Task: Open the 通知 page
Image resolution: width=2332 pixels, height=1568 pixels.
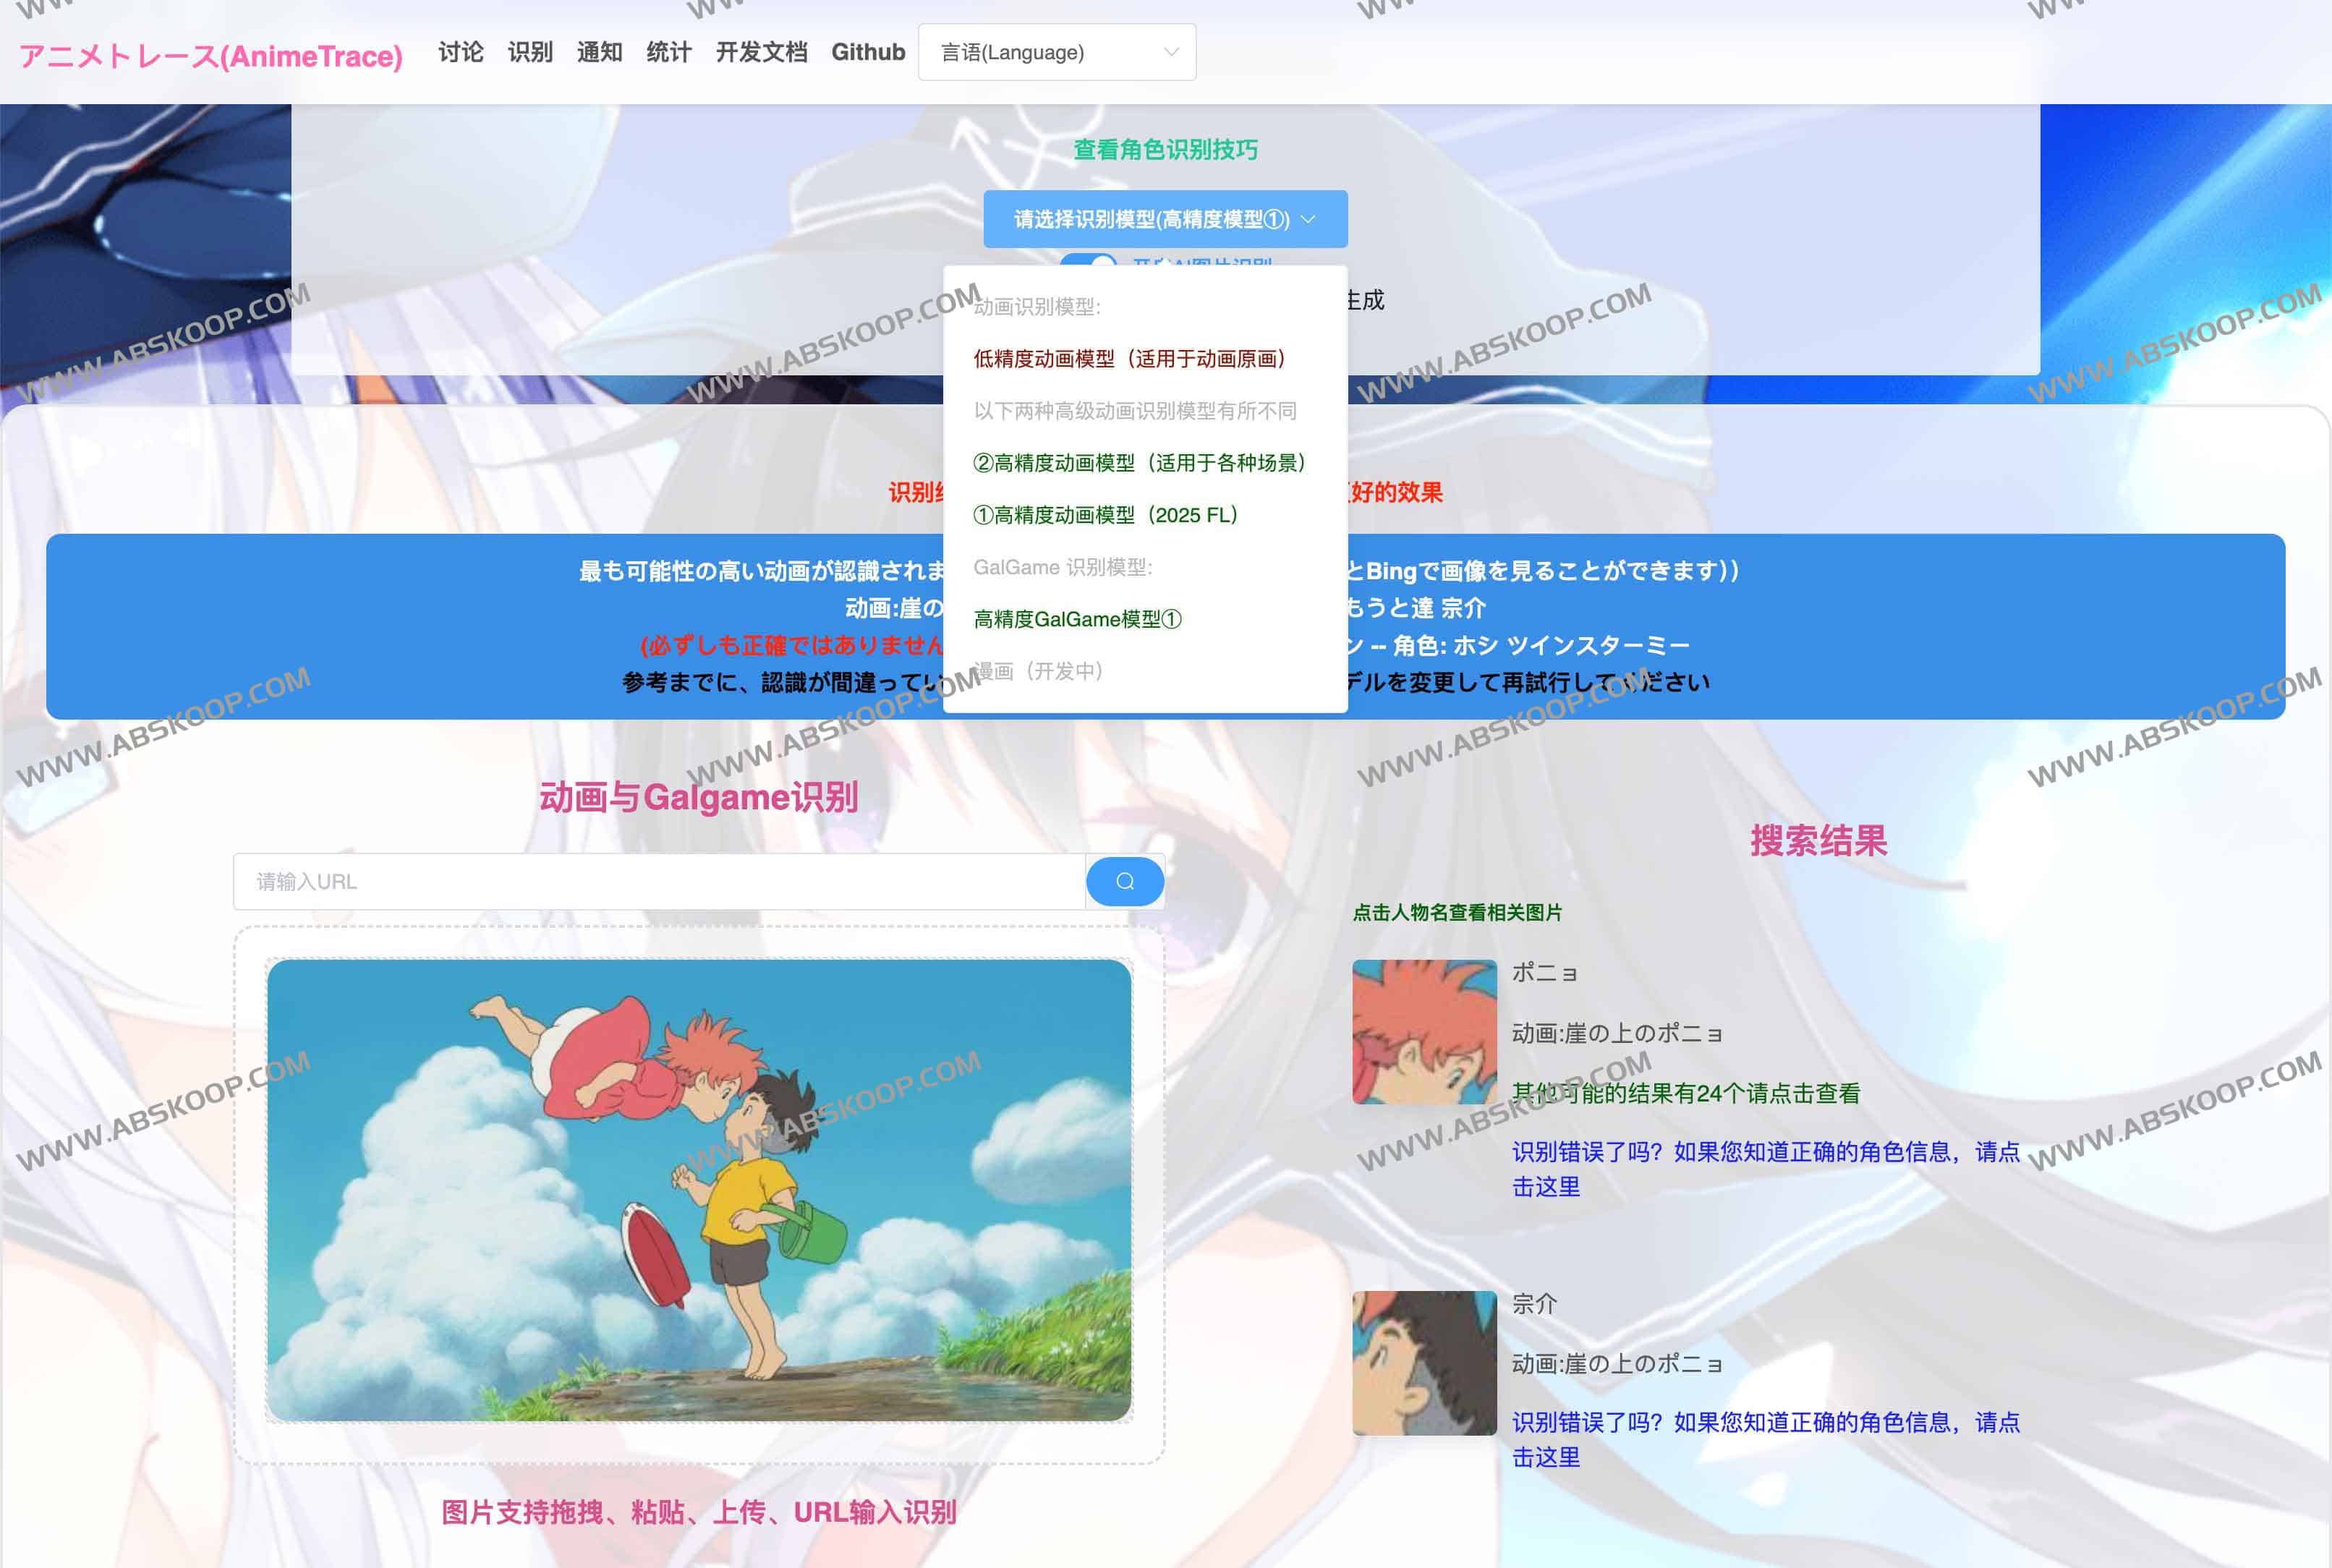Action: pyautogui.click(x=599, y=52)
